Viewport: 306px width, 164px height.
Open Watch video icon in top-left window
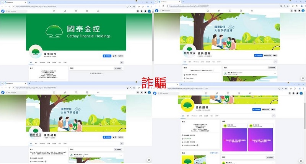coord(76,11)
